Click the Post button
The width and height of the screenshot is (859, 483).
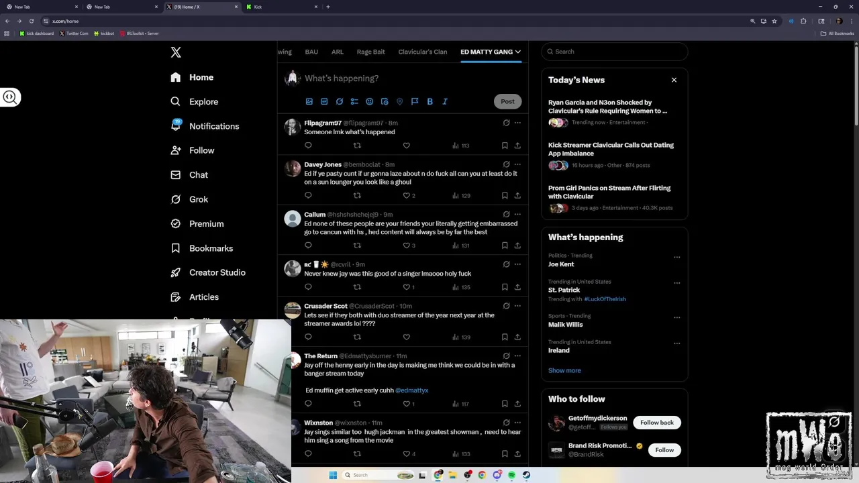click(507, 101)
